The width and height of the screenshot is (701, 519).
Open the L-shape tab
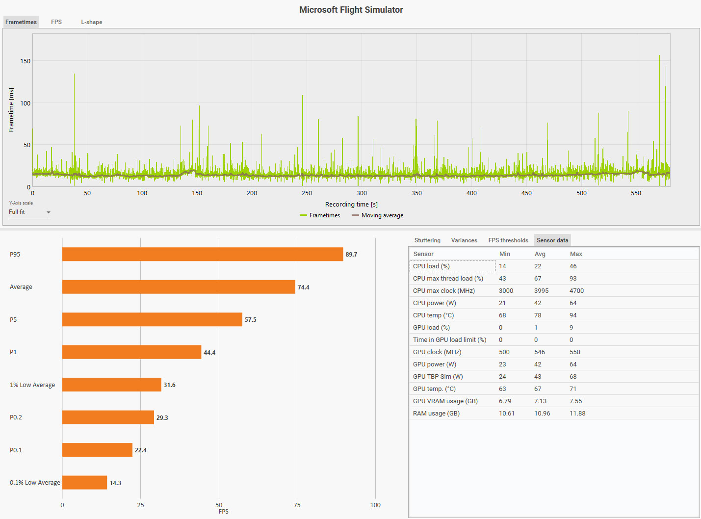[92, 22]
